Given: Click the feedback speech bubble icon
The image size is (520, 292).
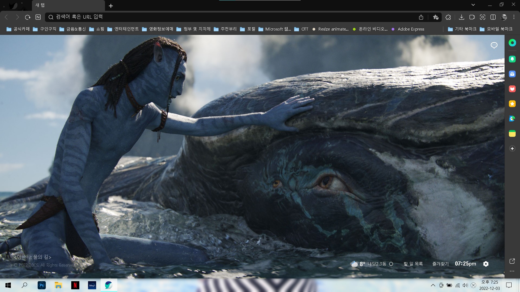Looking at the screenshot, I should [494, 45].
